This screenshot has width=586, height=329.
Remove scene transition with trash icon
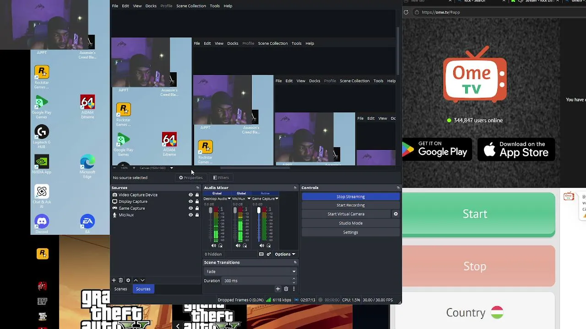286,289
